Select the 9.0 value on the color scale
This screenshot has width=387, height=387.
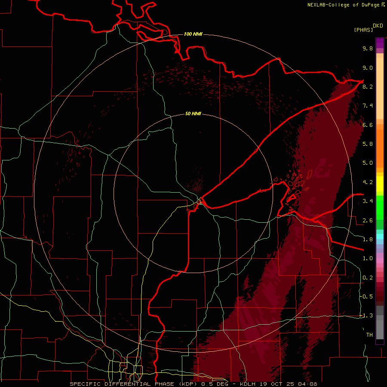click(x=368, y=68)
